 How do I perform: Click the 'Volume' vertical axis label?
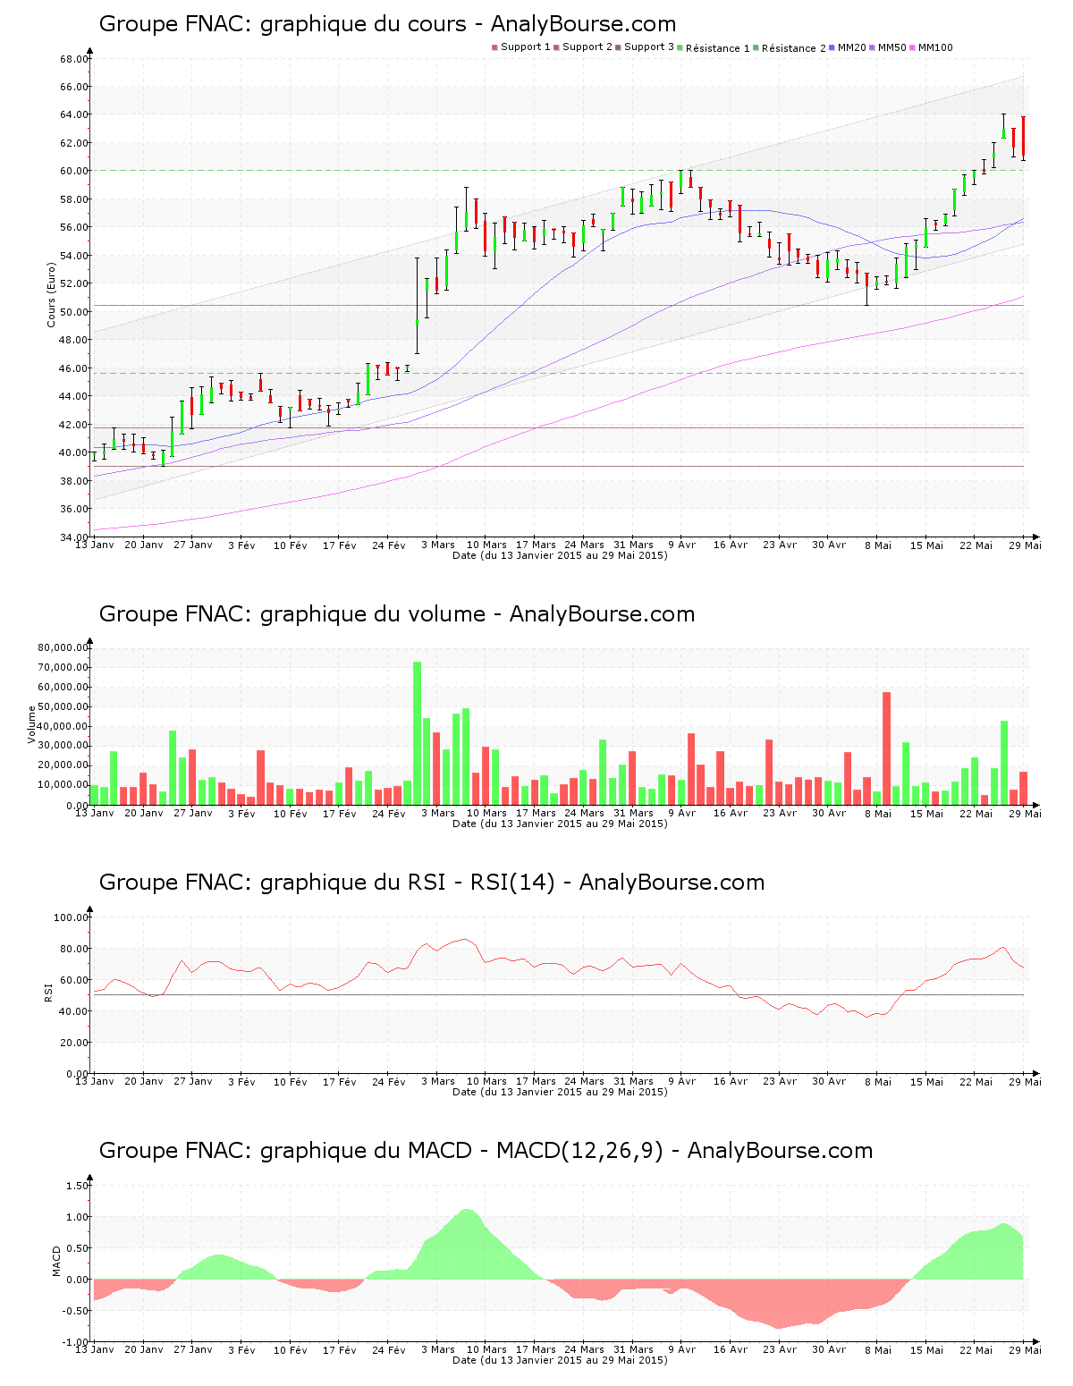click(x=32, y=724)
